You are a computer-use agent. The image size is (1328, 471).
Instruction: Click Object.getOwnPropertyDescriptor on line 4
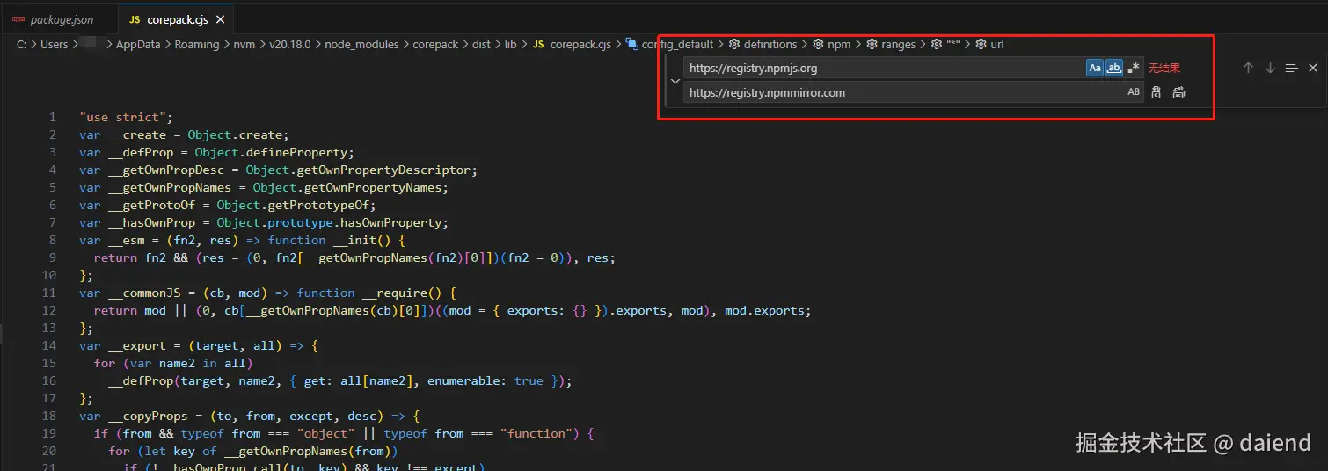[x=358, y=170]
